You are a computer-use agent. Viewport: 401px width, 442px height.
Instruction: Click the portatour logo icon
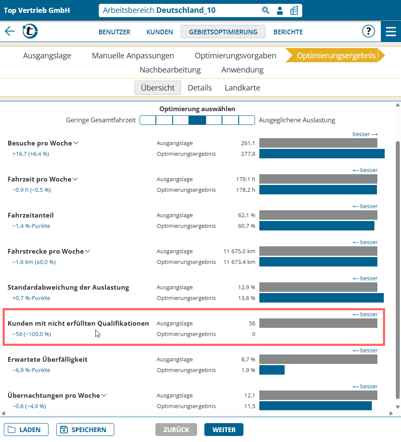click(x=30, y=31)
